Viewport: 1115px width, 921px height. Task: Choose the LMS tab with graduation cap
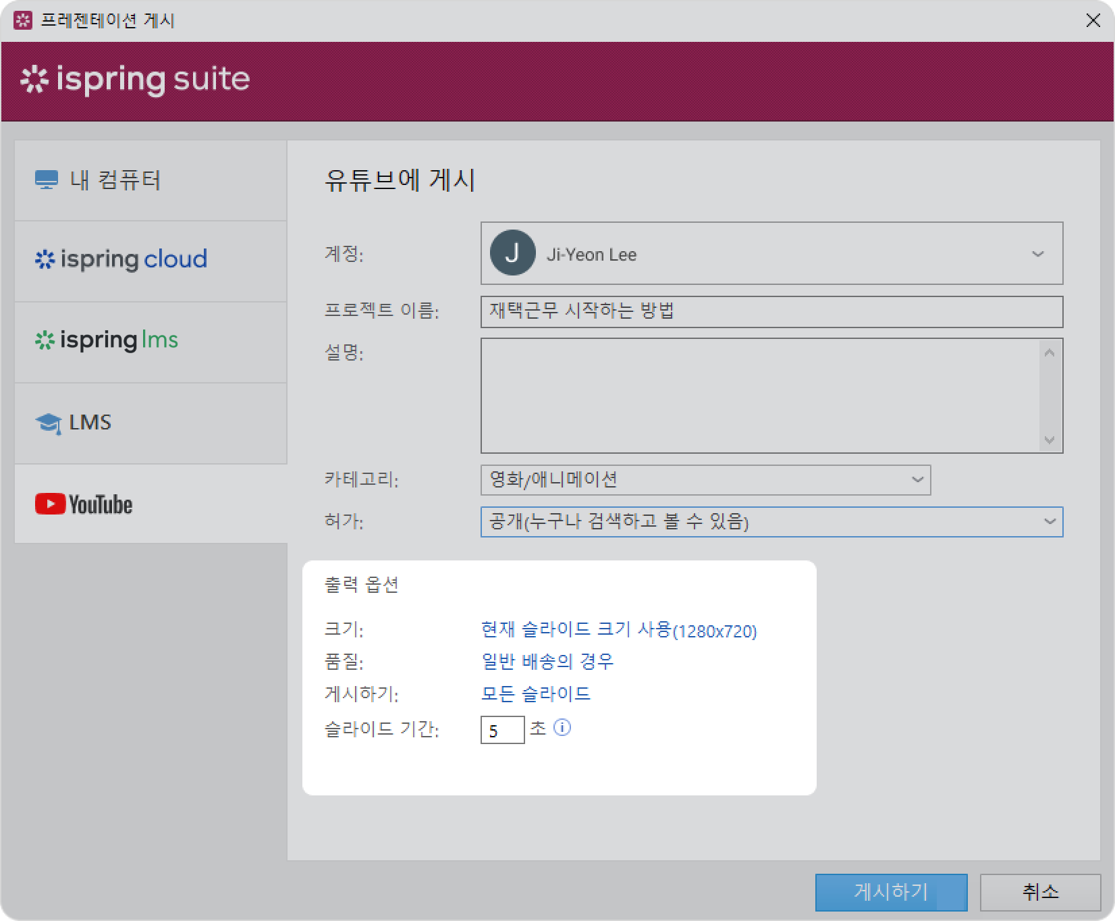(151, 423)
